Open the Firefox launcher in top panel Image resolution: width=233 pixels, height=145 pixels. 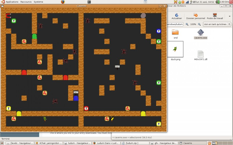[x=63, y=2]
